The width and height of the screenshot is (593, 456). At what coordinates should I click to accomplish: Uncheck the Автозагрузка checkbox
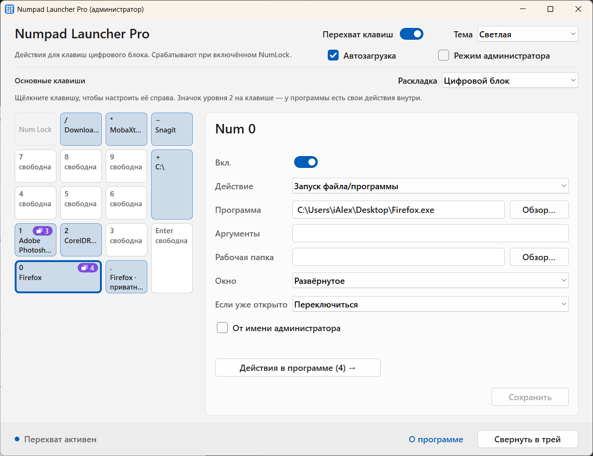coord(333,55)
